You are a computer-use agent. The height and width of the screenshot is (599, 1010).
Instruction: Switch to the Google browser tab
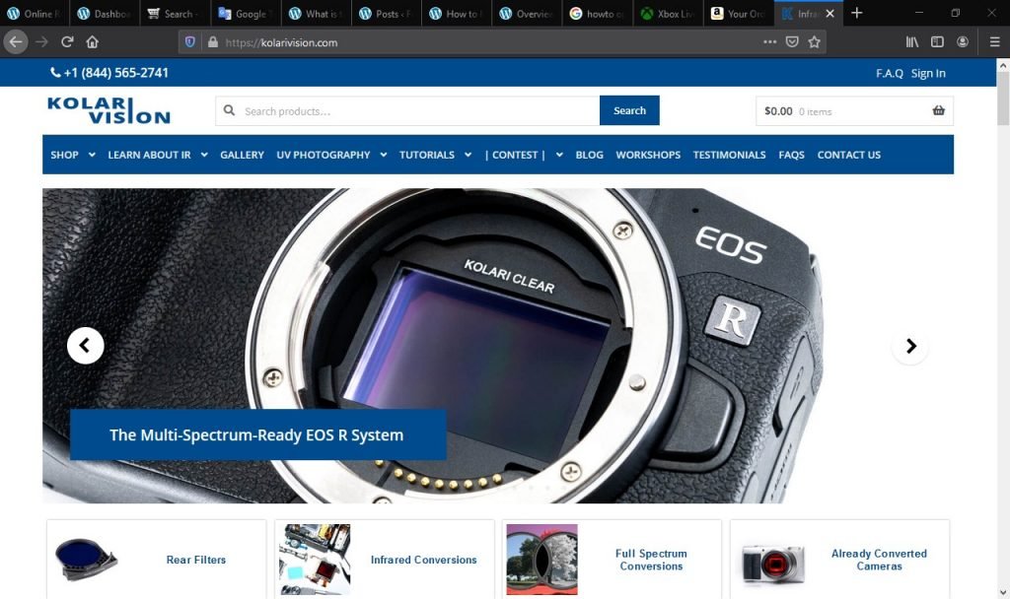click(x=246, y=14)
